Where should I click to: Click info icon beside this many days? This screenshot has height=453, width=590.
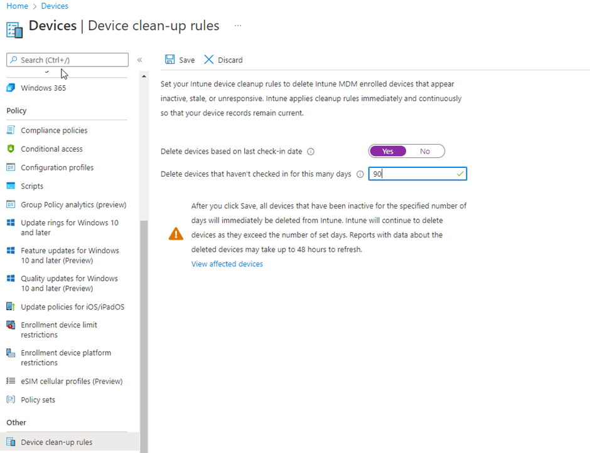click(x=360, y=174)
